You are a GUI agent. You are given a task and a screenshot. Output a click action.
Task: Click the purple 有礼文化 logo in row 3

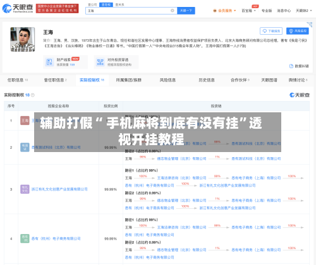[x=25, y=189]
